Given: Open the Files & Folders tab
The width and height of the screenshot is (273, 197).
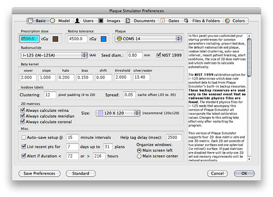Looking at the screenshot, I should [202, 21].
